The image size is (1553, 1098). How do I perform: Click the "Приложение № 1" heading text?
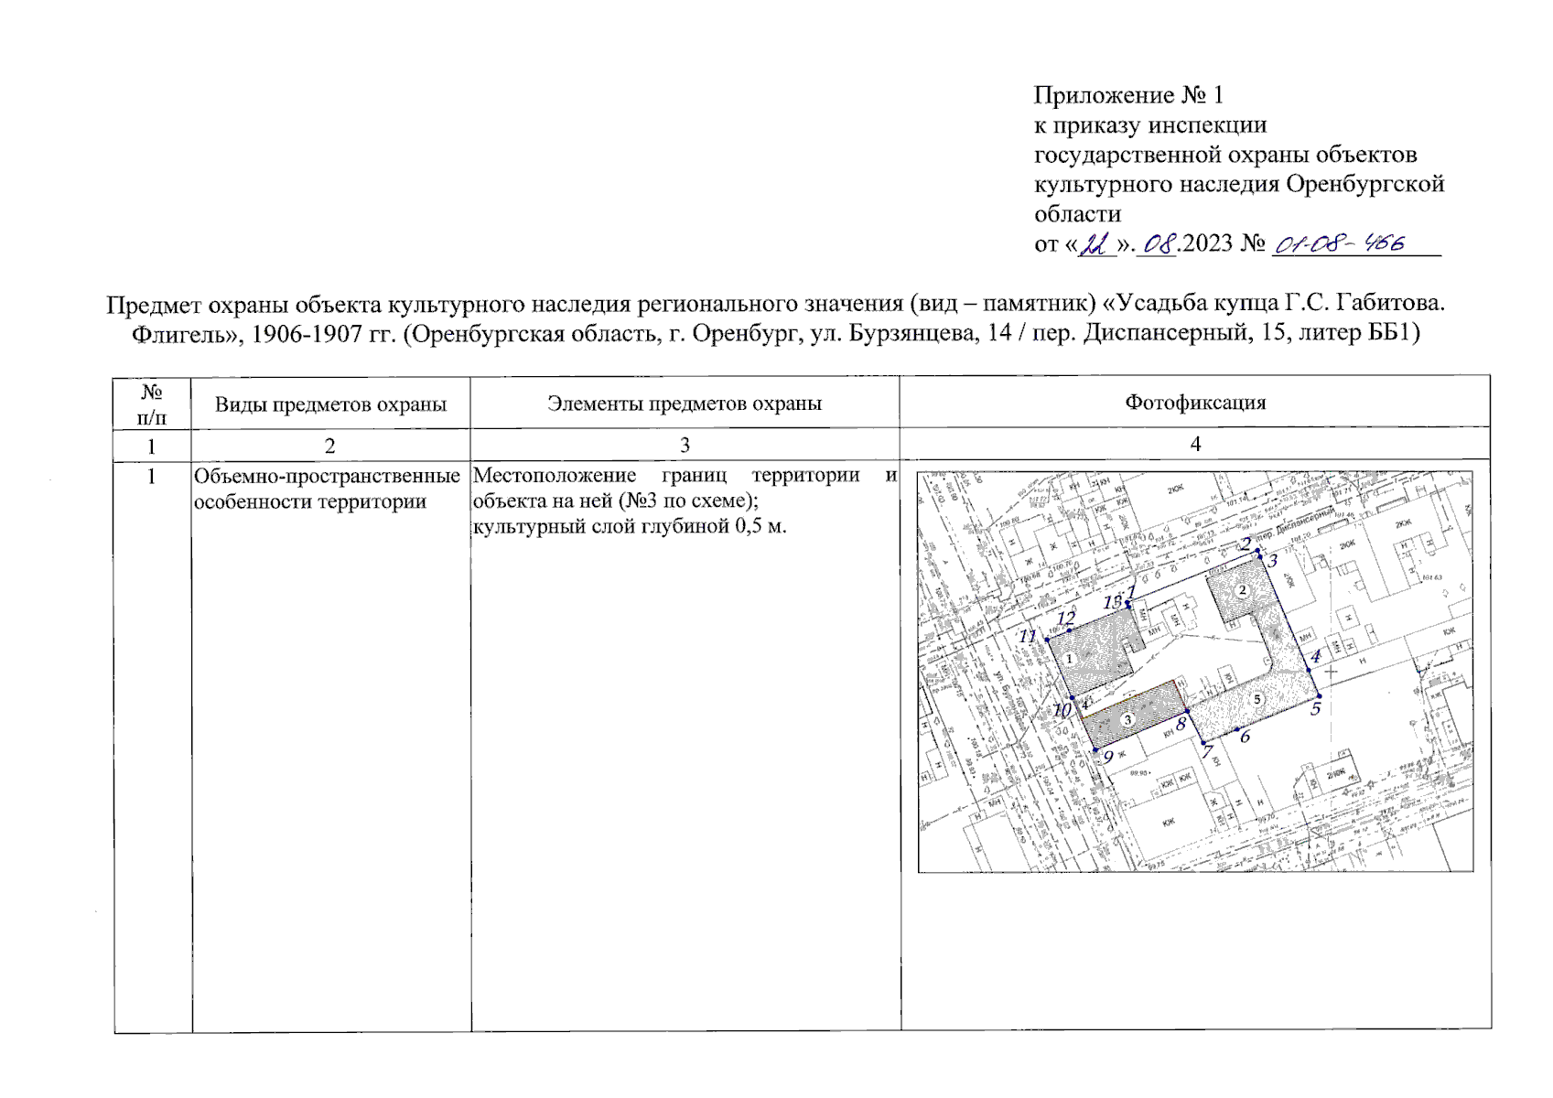tap(1127, 95)
